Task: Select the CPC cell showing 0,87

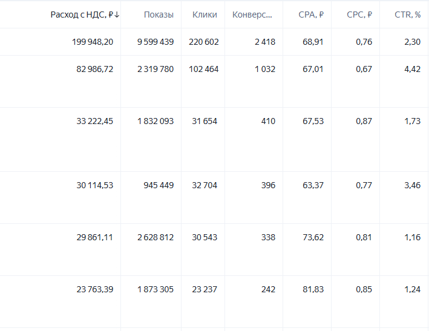Action: (x=364, y=121)
